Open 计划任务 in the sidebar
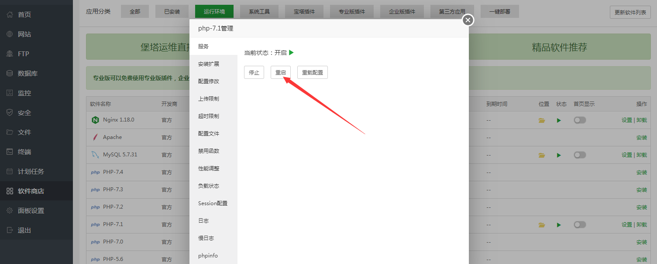Image resolution: width=657 pixels, height=264 pixels. [36, 171]
